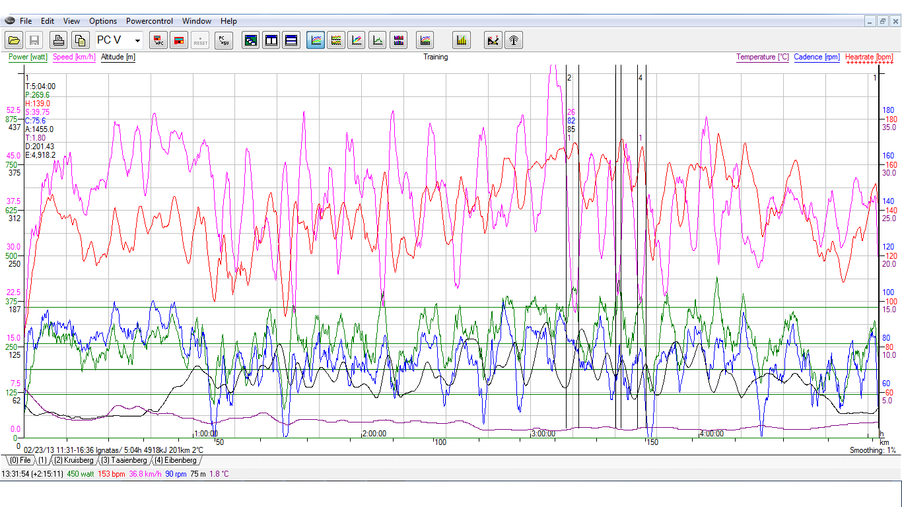
Task: Cascade windows using the toolbar icon
Action: coord(251,40)
